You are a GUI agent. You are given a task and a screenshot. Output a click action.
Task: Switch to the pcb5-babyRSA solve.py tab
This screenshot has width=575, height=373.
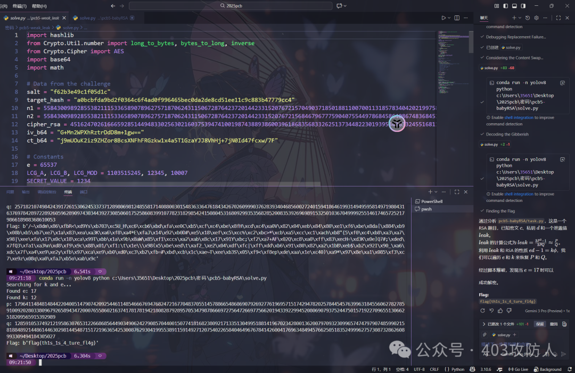101,18
